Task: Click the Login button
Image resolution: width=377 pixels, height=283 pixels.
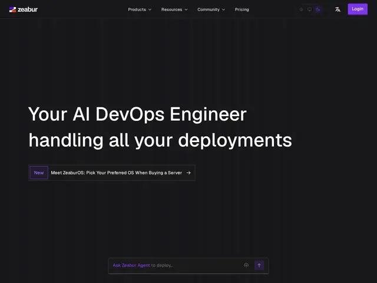Action: (x=358, y=9)
